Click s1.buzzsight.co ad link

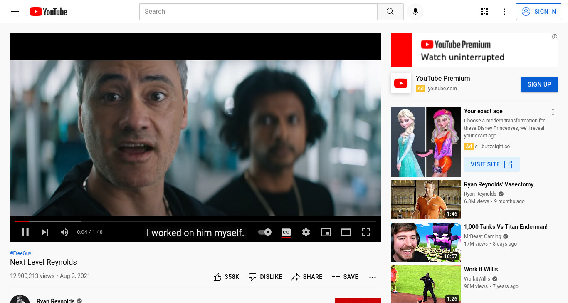[x=492, y=147]
